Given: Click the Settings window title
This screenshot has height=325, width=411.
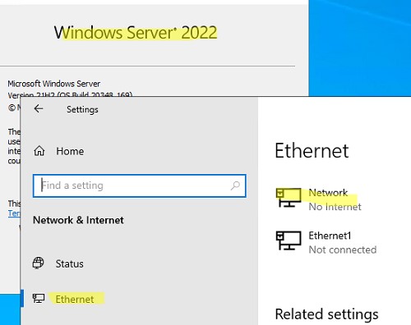Looking at the screenshot, I should click(82, 109).
